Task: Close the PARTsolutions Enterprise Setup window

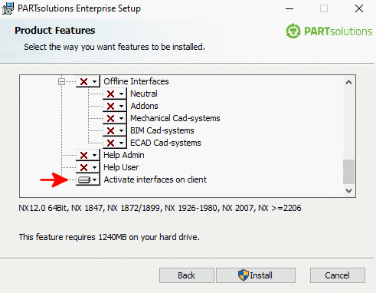Action: (359, 8)
